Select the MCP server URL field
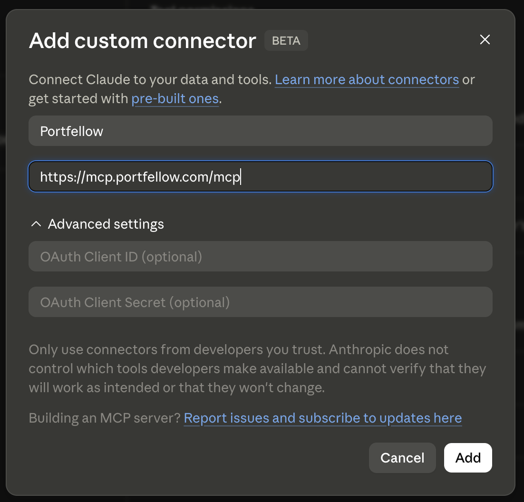Screen dimensions: 524x502 [260, 176]
